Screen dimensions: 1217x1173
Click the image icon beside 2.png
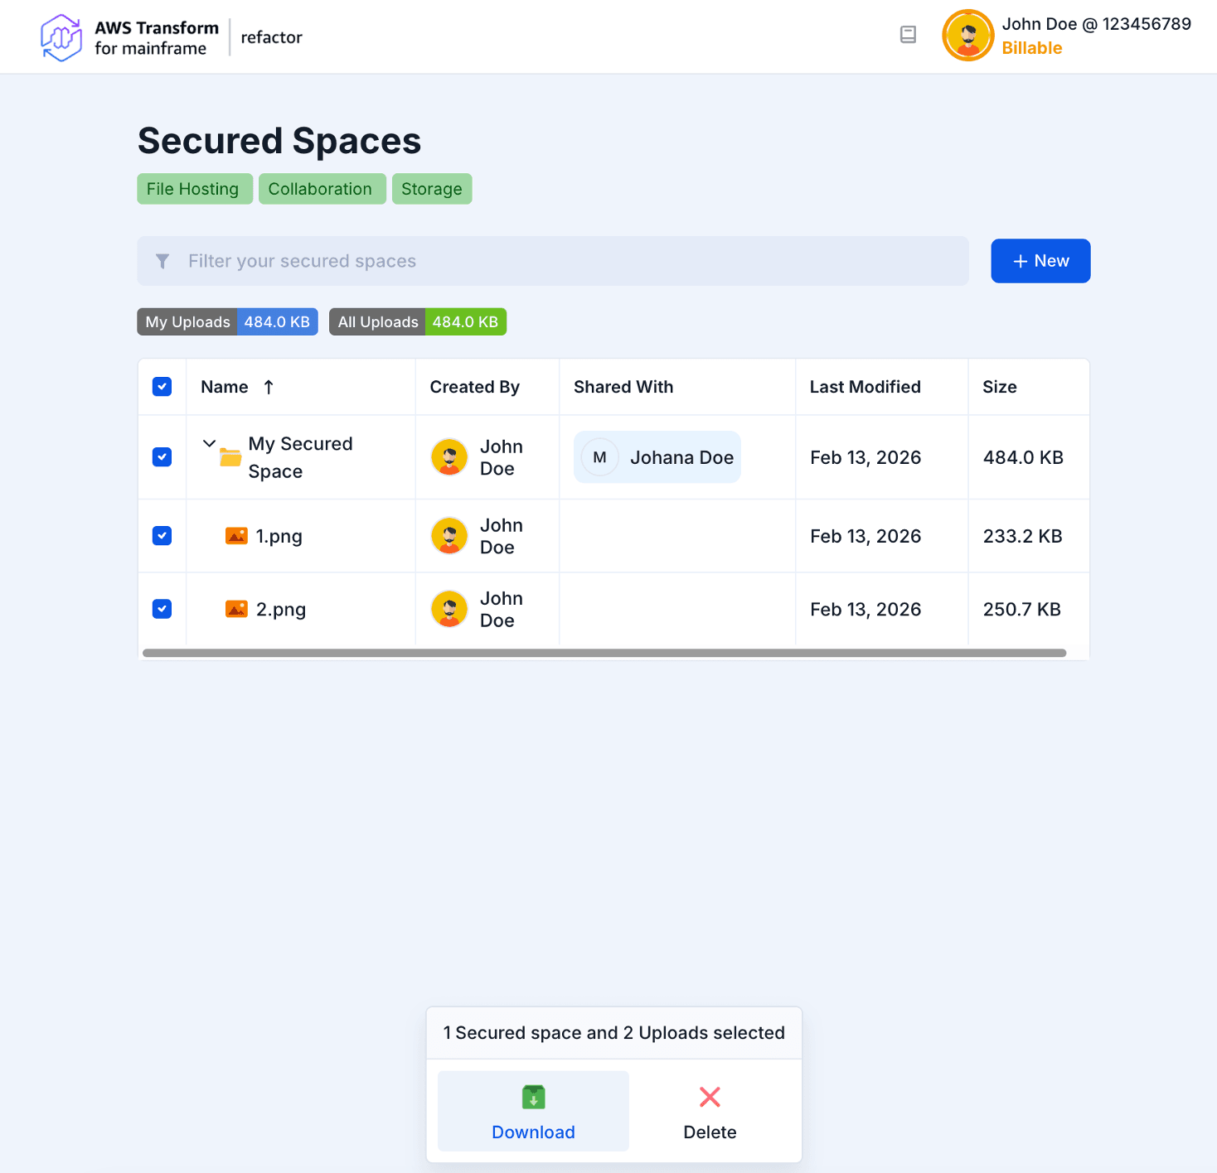tap(236, 610)
